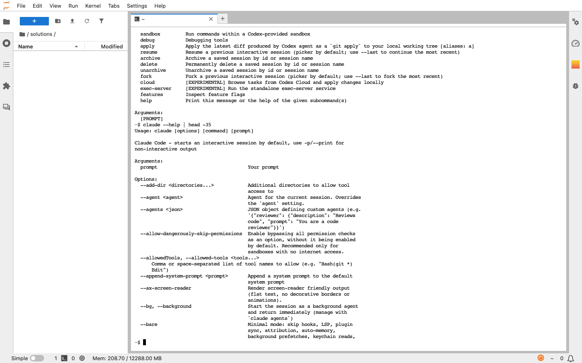Open the orange gradient icon panel in right sidebar

(576, 65)
